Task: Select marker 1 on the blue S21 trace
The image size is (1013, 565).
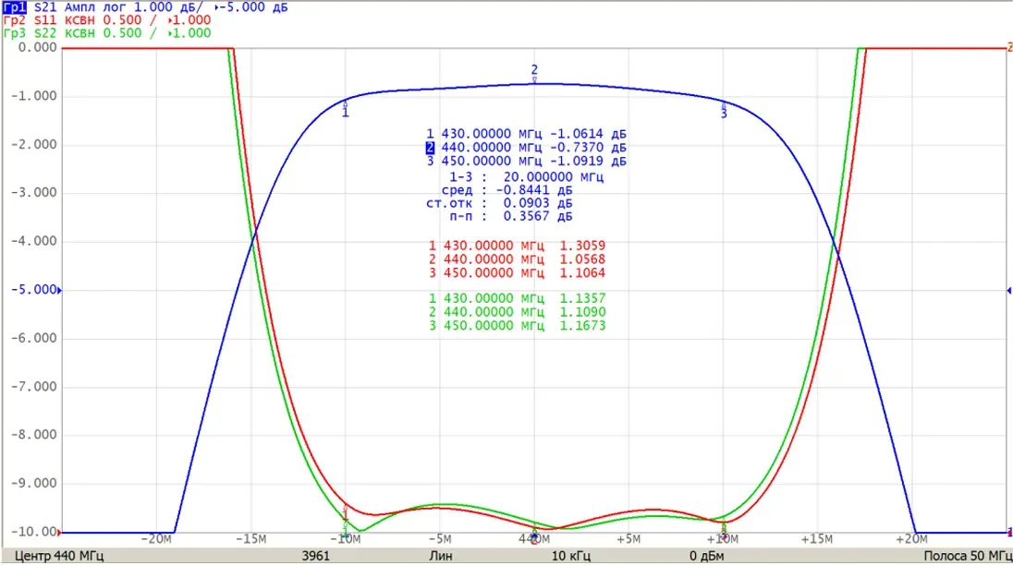Action: [345, 110]
